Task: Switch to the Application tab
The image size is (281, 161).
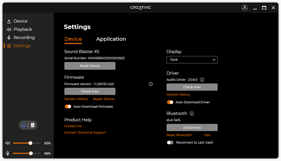Action: (x=111, y=39)
